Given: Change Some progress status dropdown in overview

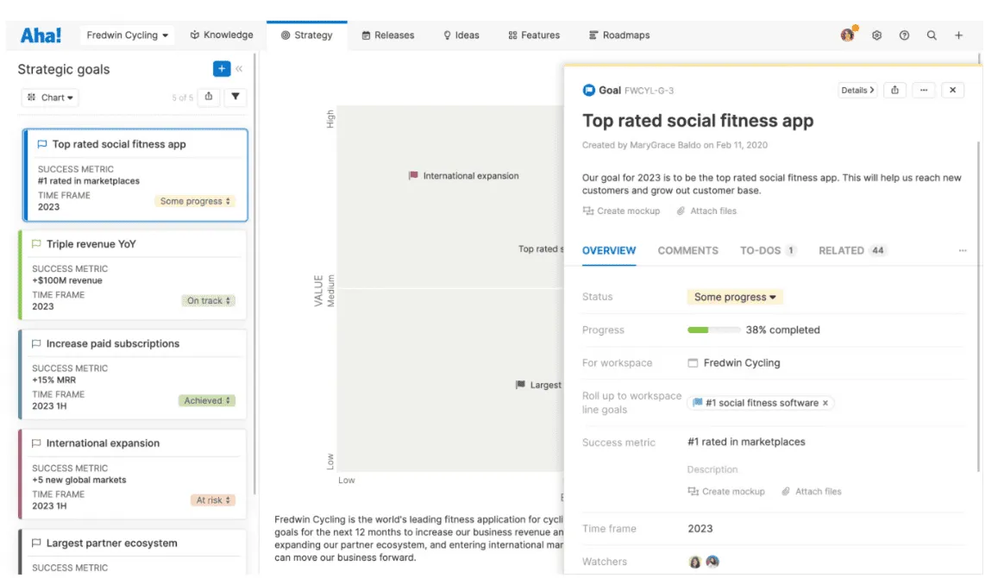Looking at the screenshot, I should [x=734, y=297].
